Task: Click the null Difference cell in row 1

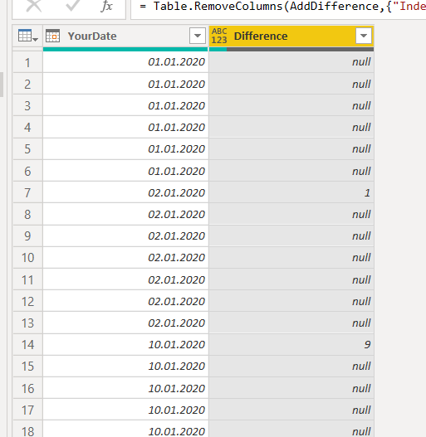Action: coord(291,62)
